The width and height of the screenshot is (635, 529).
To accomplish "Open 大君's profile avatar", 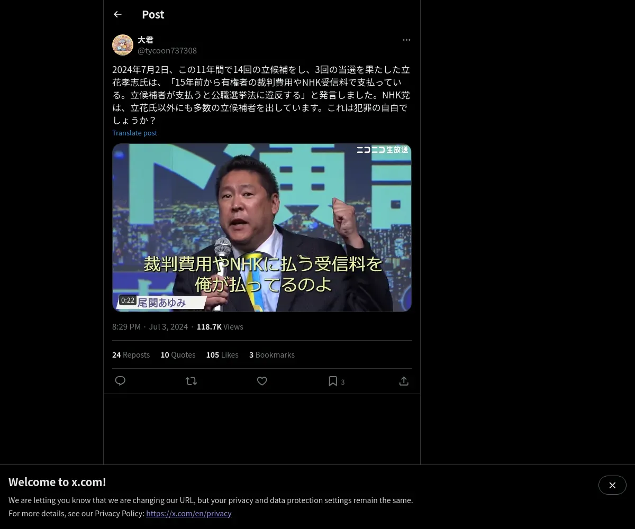I will [123, 45].
